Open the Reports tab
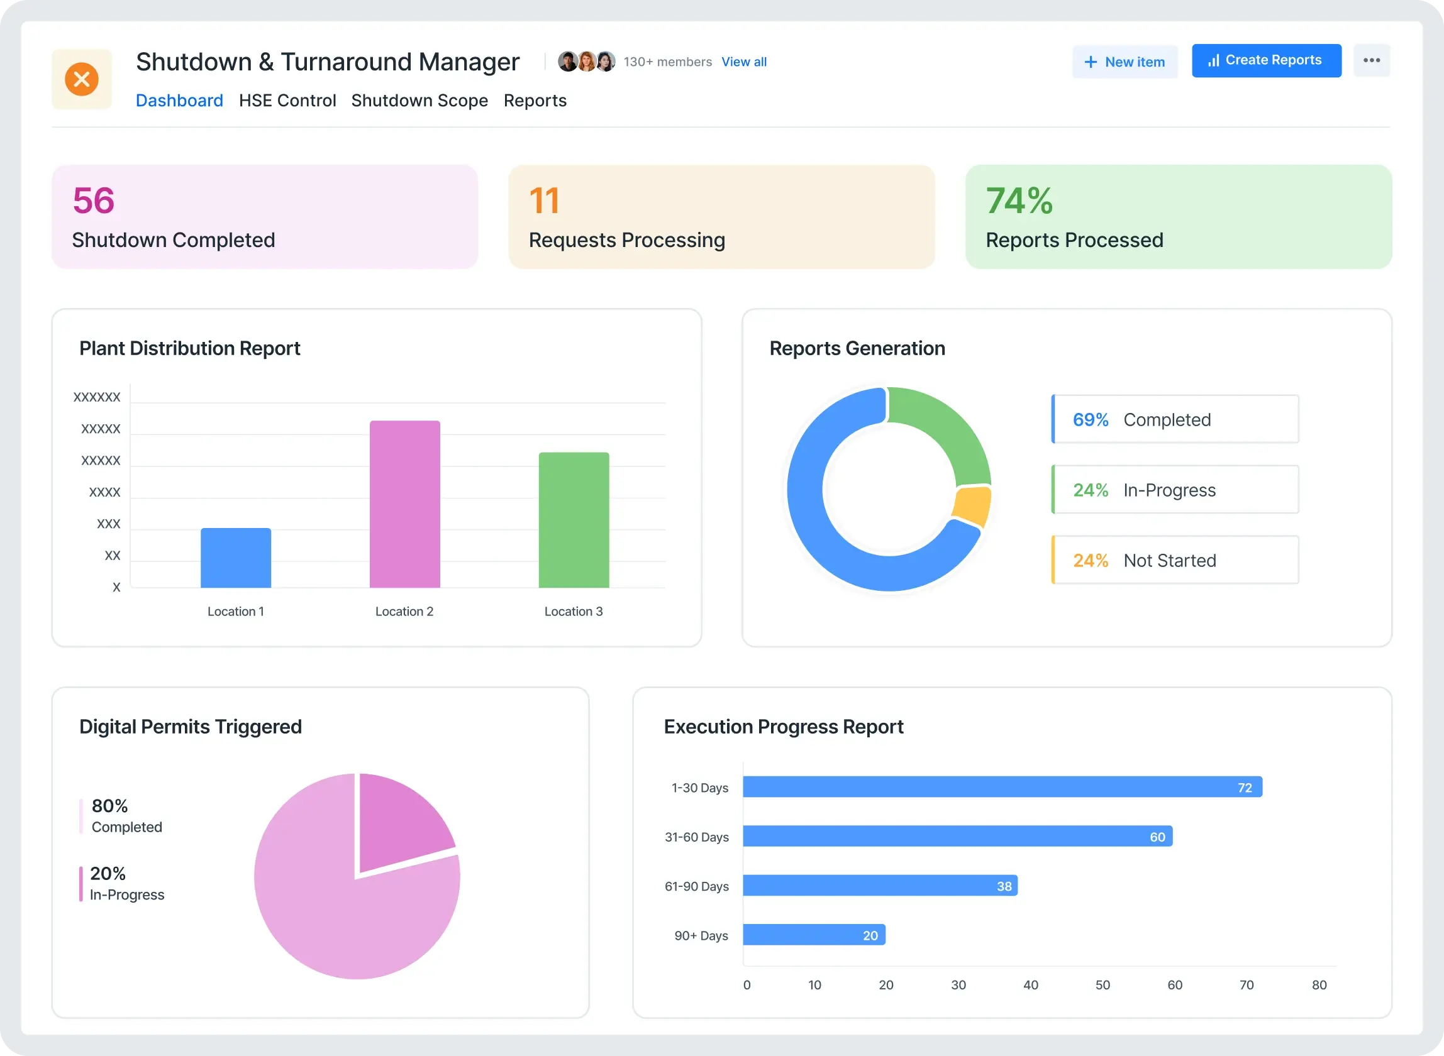This screenshot has height=1056, width=1444. point(535,101)
